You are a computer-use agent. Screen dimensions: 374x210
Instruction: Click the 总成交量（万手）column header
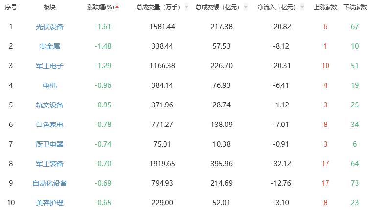click(x=158, y=7)
